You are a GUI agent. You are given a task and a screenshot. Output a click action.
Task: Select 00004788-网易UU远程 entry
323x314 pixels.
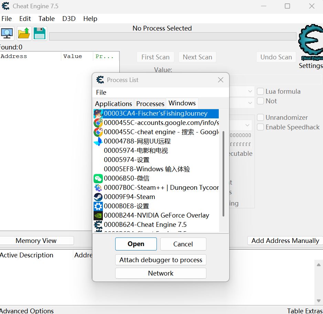(156, 141)
